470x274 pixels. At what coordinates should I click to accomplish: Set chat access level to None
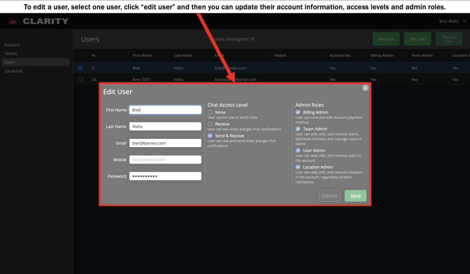point(210,112)
